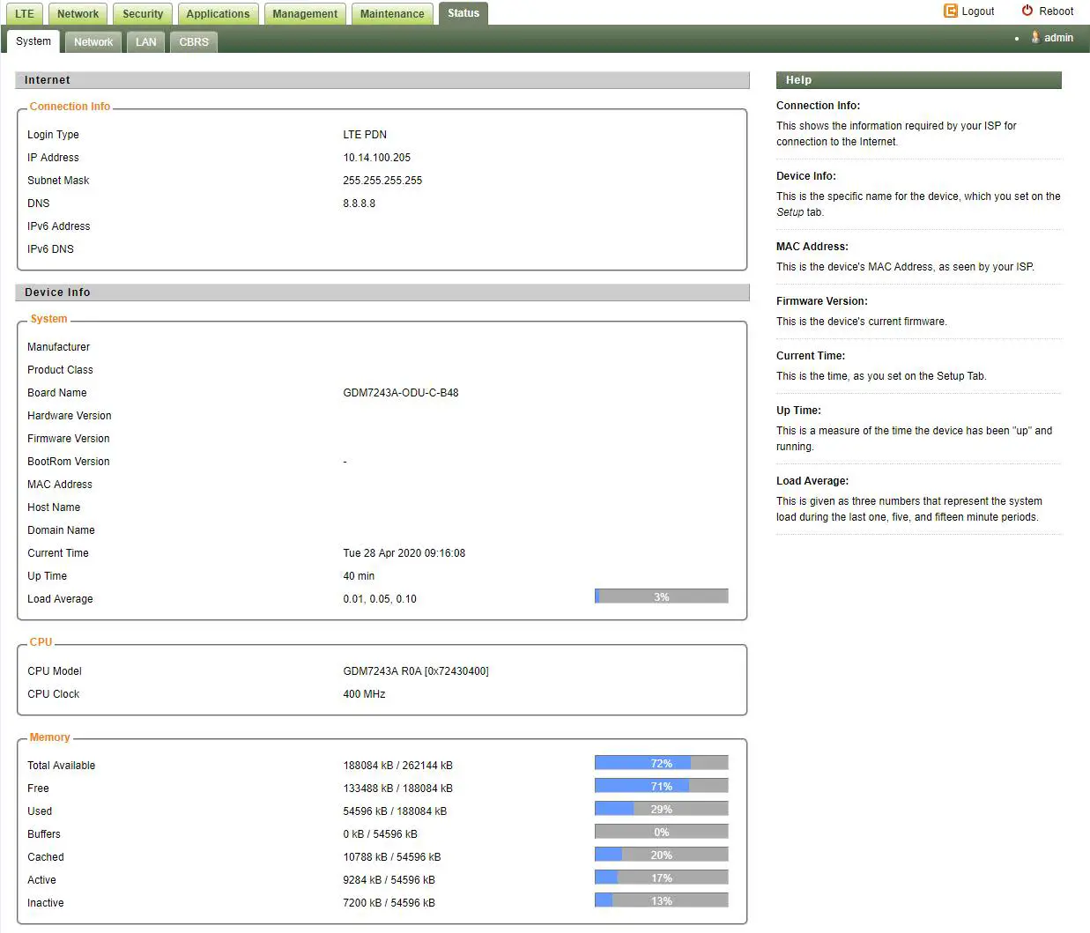Viewport: 1090px width, 933px height.
Task: Click the Used memory 29% bar
Action: [661, 809]
